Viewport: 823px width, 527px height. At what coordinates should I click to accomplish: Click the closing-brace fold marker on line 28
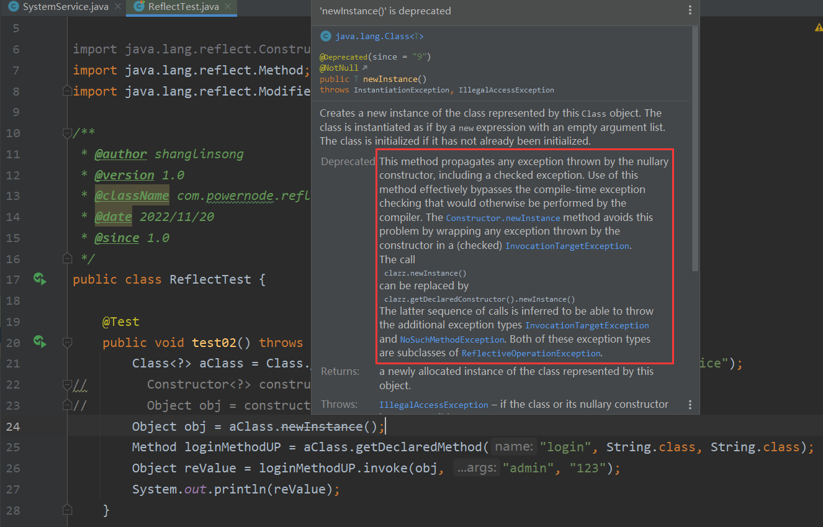pos(67,510)
